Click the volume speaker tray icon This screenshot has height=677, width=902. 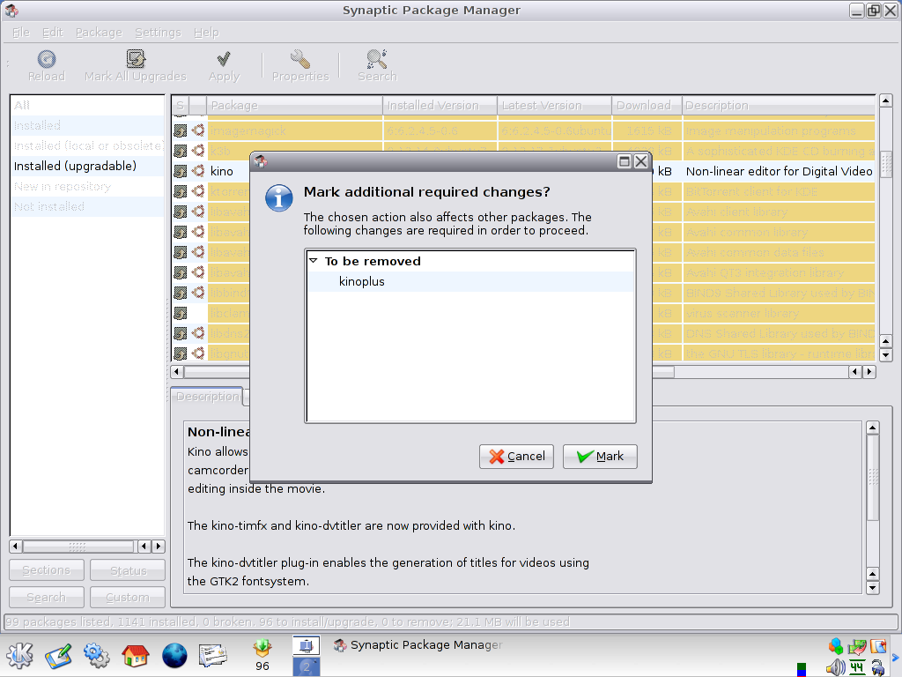tap(835, 668)
